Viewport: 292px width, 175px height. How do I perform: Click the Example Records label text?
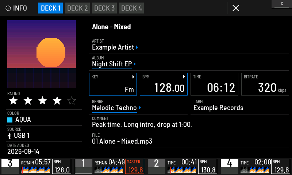coord(218,108)
